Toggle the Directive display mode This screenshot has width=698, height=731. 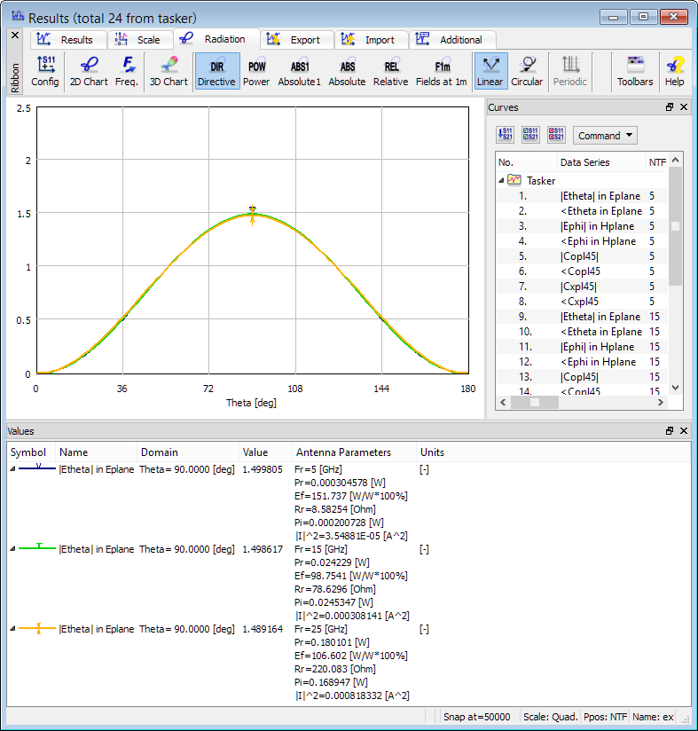216,71
